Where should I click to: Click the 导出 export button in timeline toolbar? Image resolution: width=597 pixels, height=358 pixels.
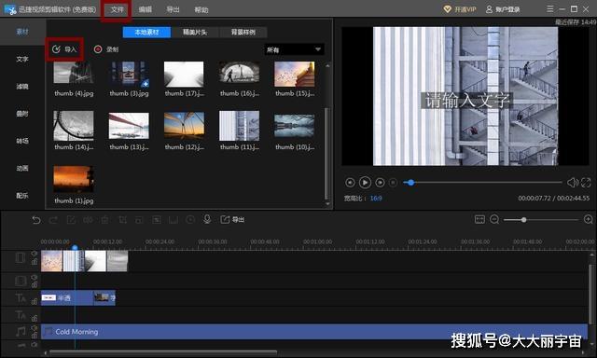pyautogui.click(x=232, y=219)
